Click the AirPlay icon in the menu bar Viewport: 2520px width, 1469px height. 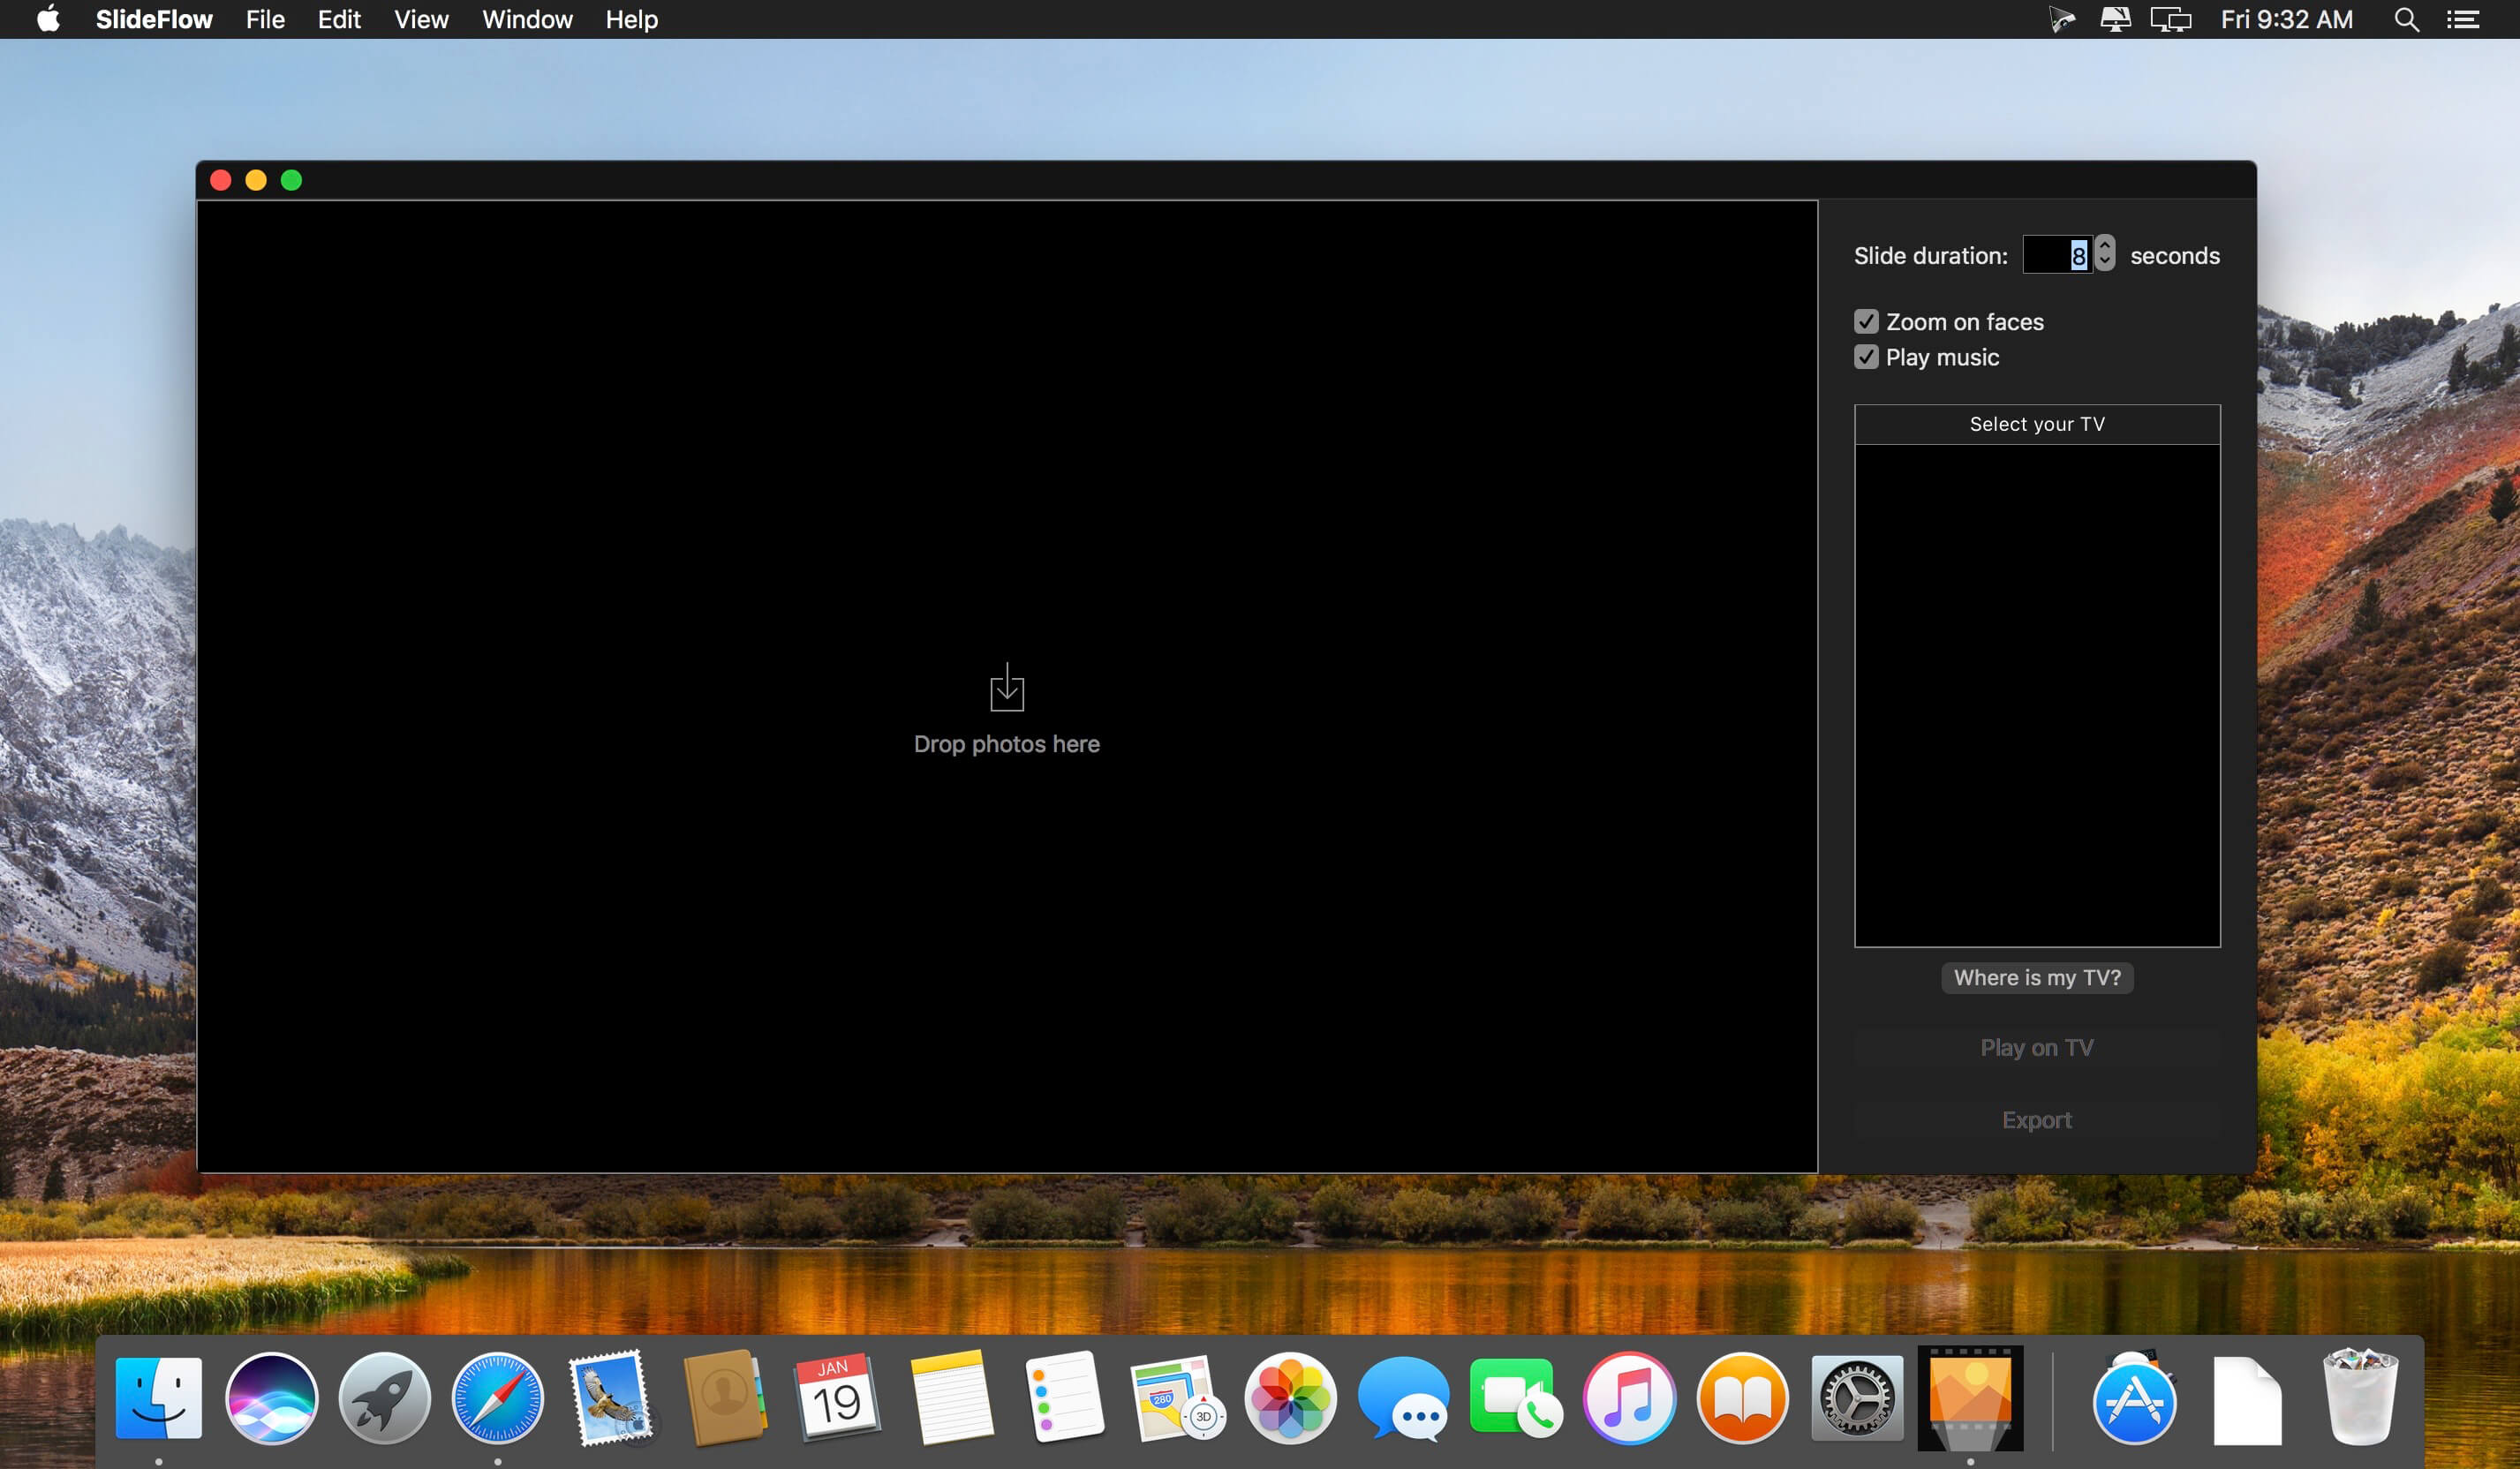click(2115, 19)
